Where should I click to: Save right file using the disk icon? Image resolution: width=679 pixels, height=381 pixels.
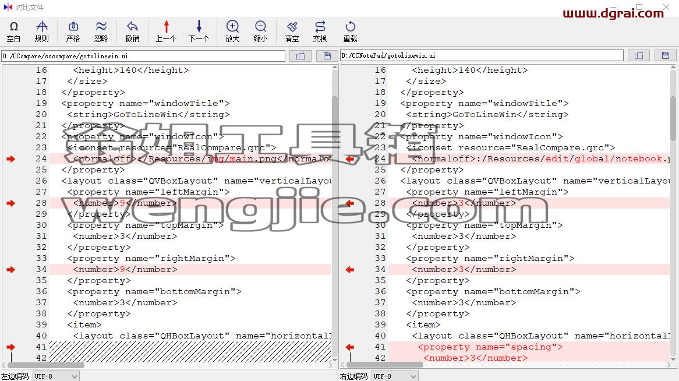coord(666,55)
